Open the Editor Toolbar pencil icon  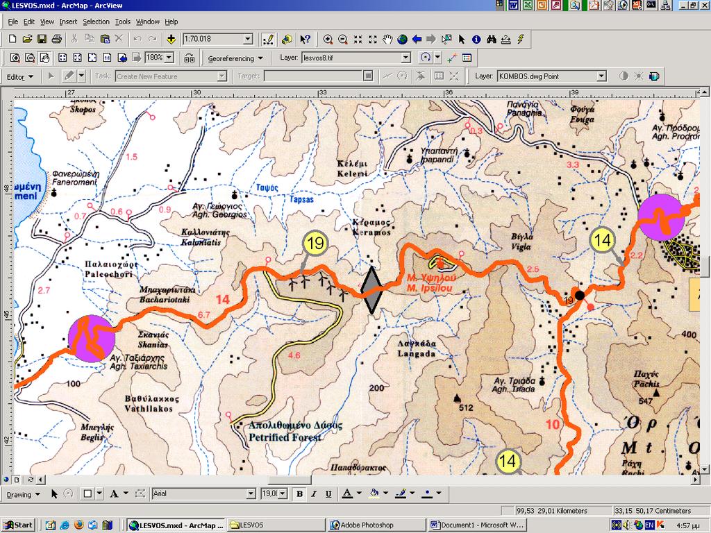[268, 40]
